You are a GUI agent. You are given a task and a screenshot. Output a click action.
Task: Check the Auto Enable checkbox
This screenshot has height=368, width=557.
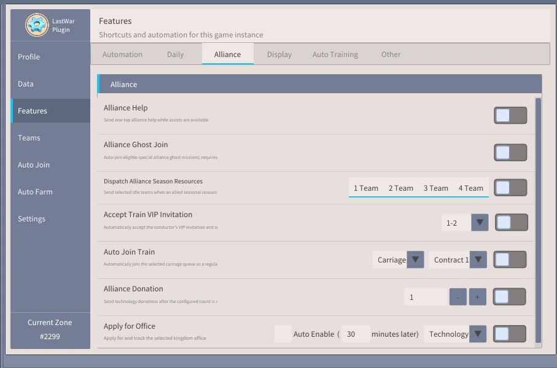(x=282, y=334)
